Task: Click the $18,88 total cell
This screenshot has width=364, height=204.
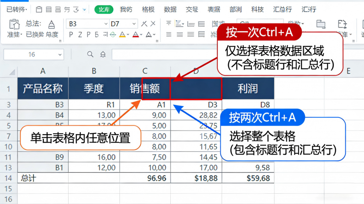Action: pyautogui.click(x=196, y=178)
